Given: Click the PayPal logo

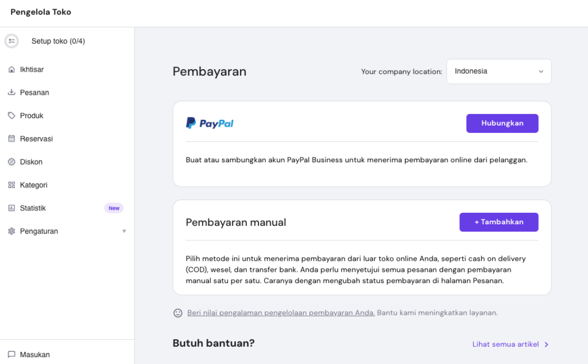Looking at the screenshot, I should click(x=210, y=123).
